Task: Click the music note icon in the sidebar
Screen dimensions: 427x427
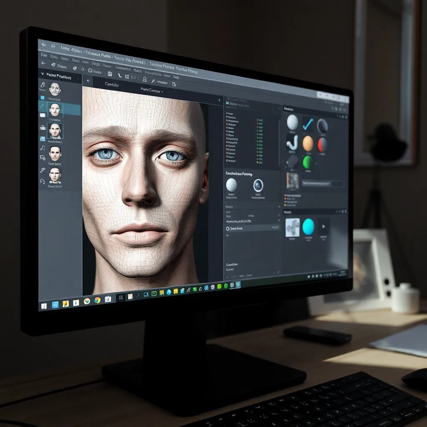Action: (x=43, y=147)
